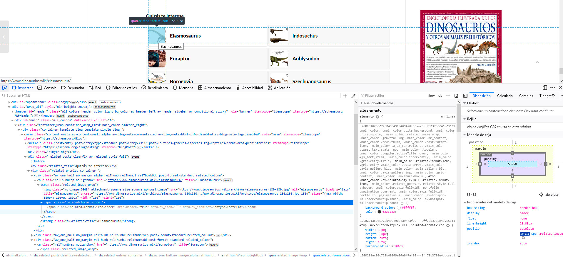Click the event badge on wpadminbar div

point(93,102)
